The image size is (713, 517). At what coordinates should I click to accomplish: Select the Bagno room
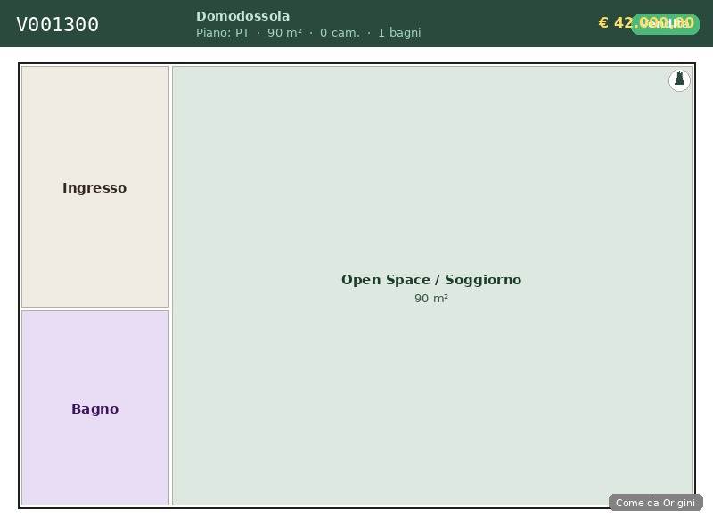click(94, 409)
